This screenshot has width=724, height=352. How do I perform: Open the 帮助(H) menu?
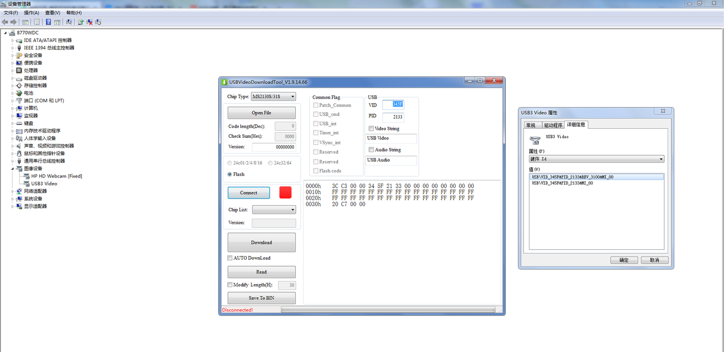(x=74, y=13)
